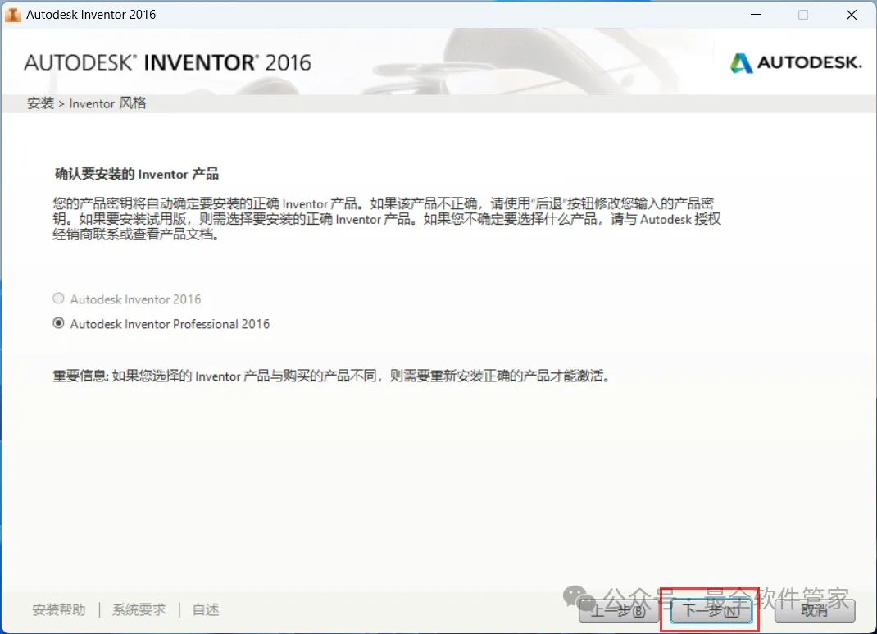Close the Autodesk Inventor 2016 installer window

coord(852,15)
